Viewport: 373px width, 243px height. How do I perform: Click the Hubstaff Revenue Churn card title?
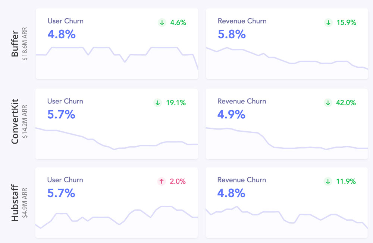(x=242, y=180)
